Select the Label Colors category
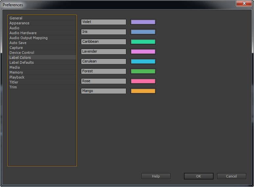This screenshot has width=254, height=187. click(x=42, y=58)
